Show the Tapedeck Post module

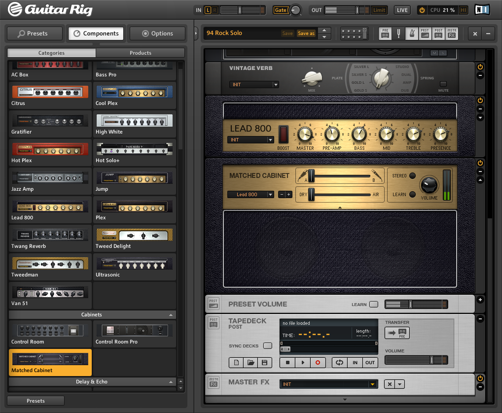pos(438,34)
